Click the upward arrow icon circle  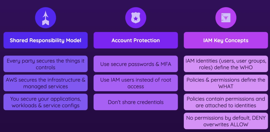click(45, 18)
